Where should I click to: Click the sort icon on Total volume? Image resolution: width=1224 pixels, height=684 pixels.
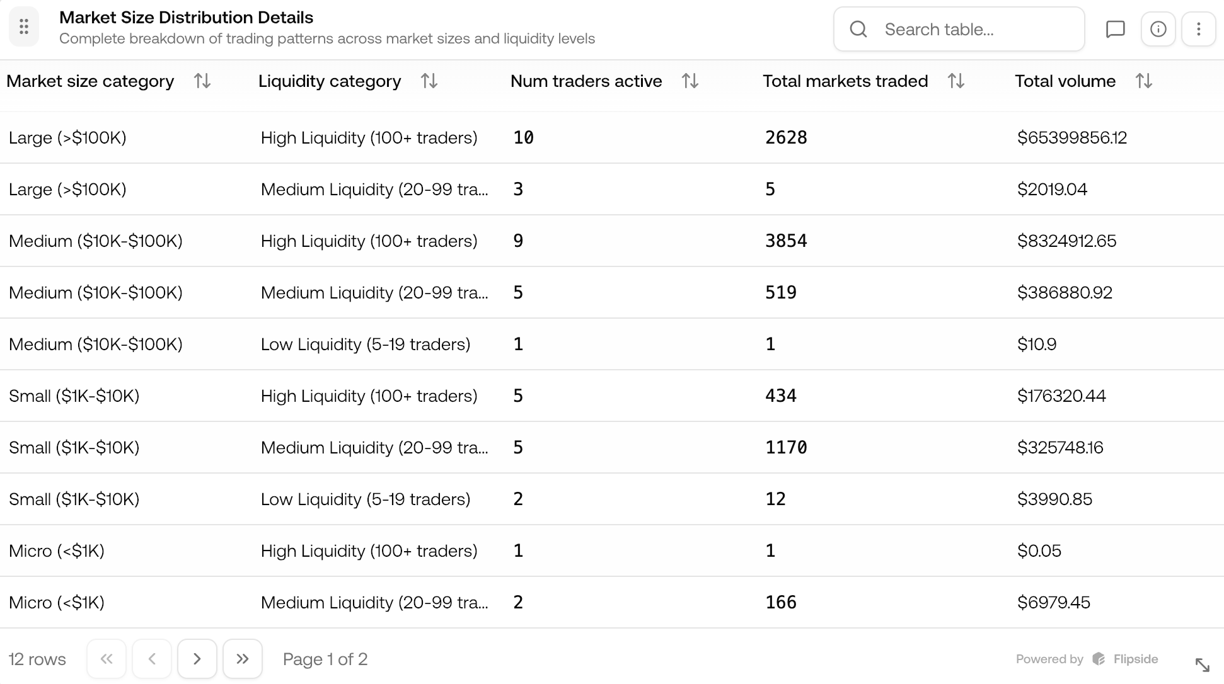pyautogui.click(x=1143, y=81)
